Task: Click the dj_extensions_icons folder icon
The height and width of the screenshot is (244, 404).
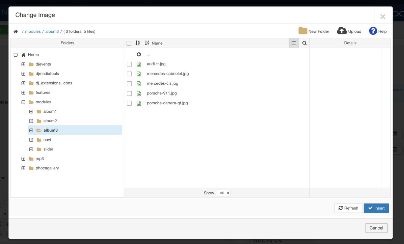Action: pos(31,83)
